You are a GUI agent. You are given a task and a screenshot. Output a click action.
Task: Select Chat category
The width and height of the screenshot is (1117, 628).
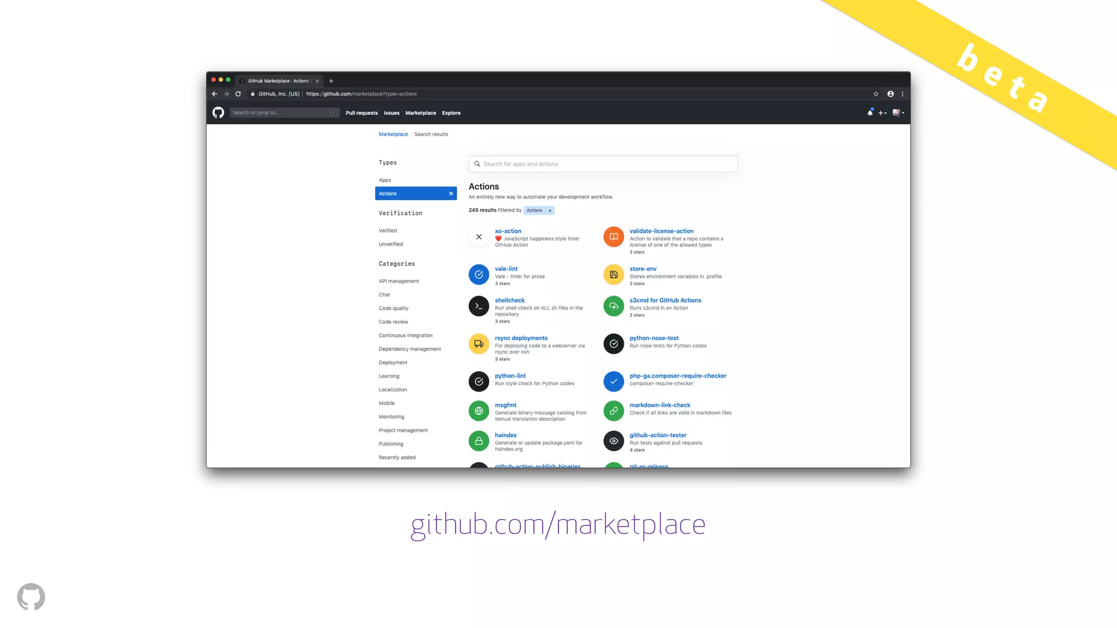click(x=385, y=295)
